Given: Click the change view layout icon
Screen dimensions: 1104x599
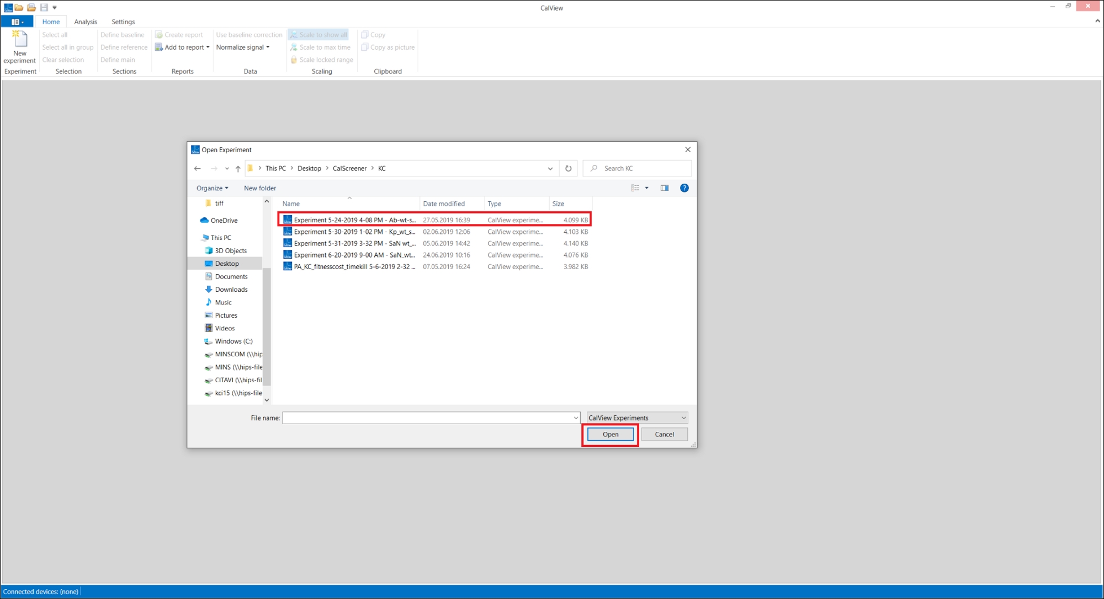Looking at the screenshot, I should click(x=635, y=188).
